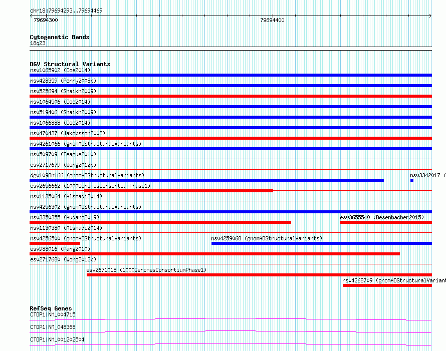446x351 pixels.
Task: Select the nsv509709 (Teague2010) variant
Action: (231, 159)
